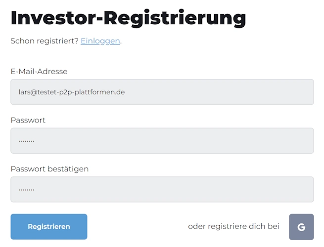Click the Passwort field label
Screen dimensions: 324x247
tap(28, 120)
